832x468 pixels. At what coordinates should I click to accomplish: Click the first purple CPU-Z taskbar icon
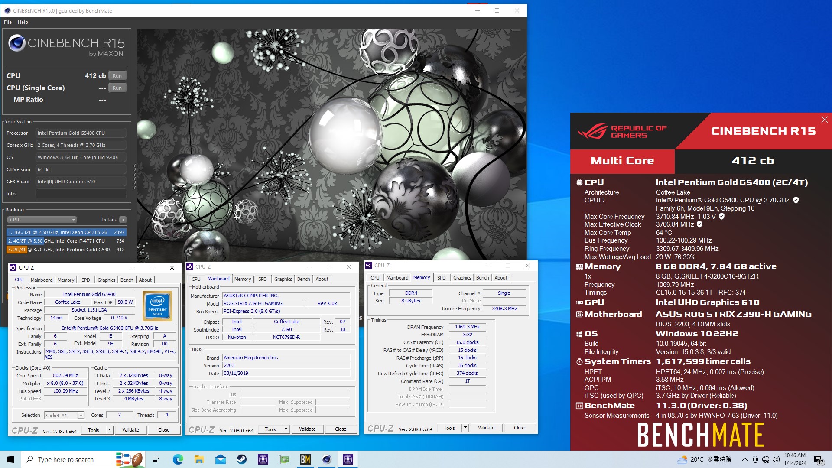point(263,459)
